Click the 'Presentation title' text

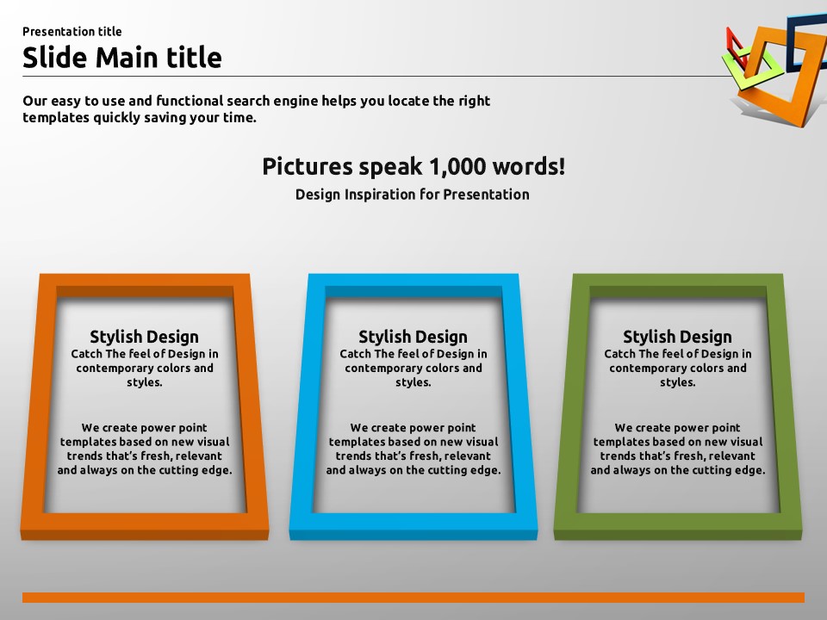pyautogui.click(x=72, y=32)
